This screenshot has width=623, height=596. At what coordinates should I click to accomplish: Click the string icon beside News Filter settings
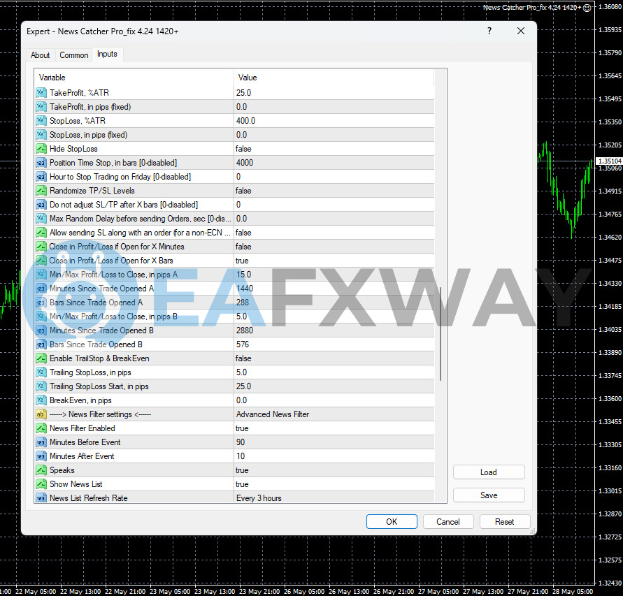coord(41,414)
